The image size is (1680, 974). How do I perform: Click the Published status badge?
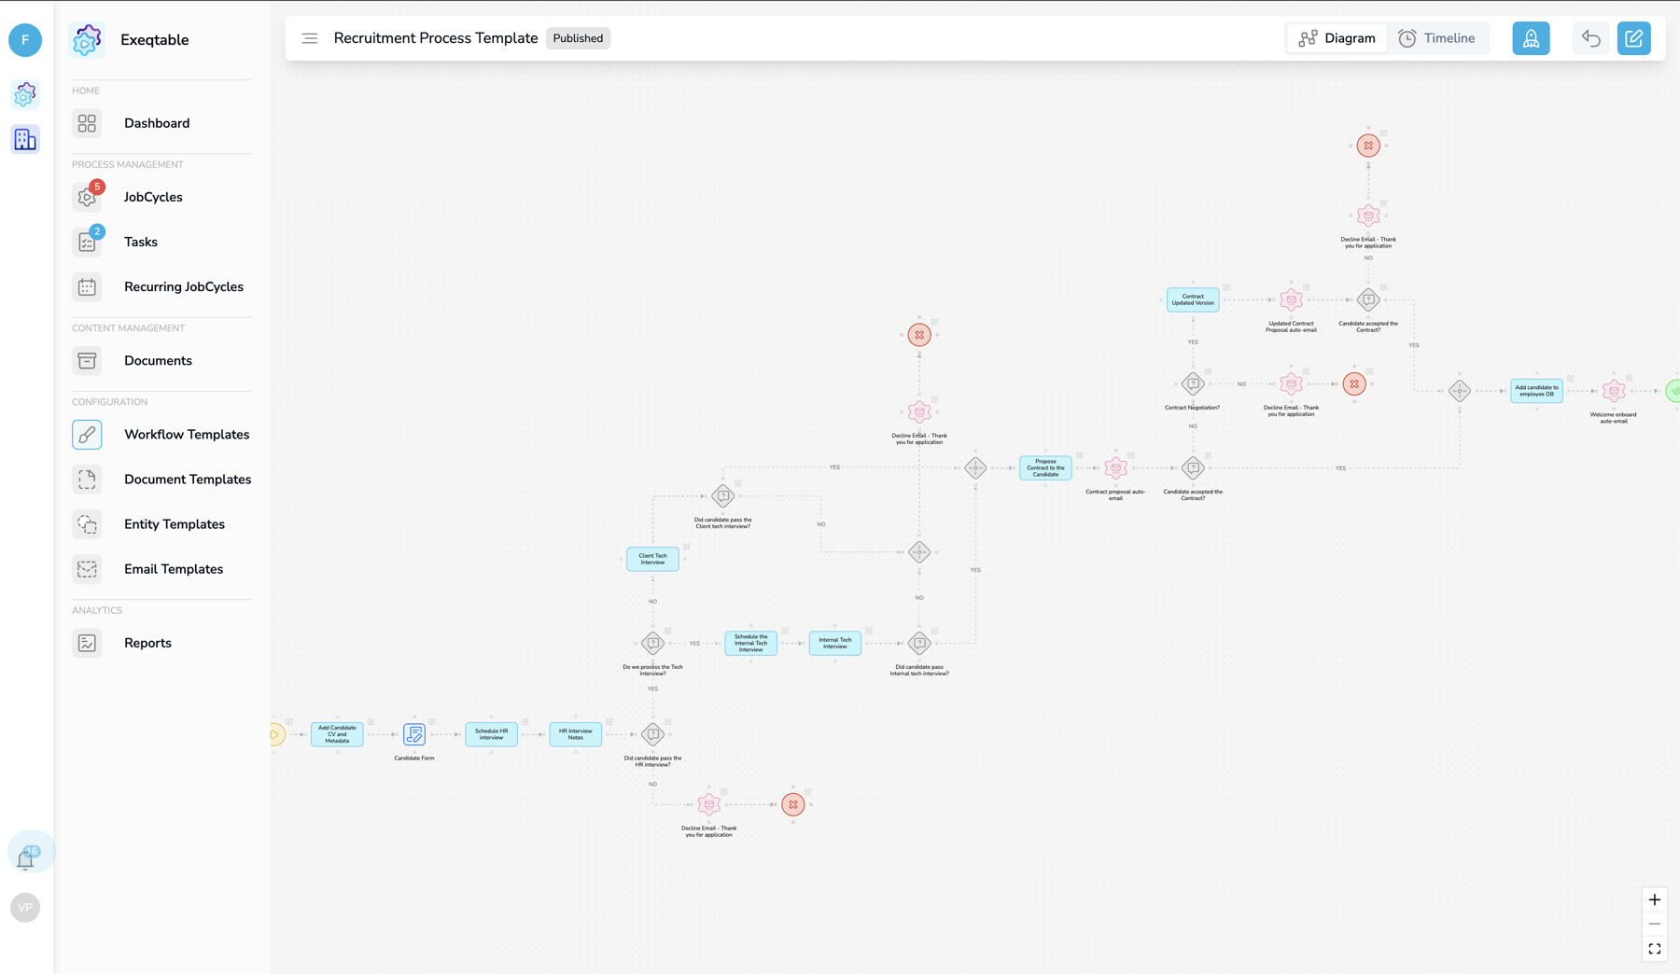click(578, 38)
